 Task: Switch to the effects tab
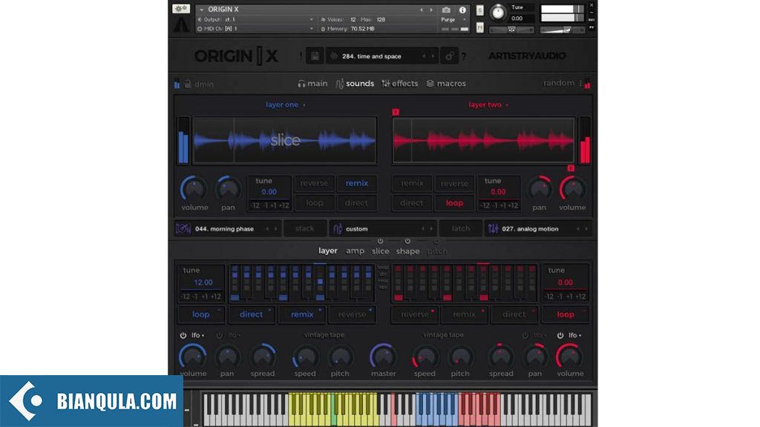(x=400, y=83)
